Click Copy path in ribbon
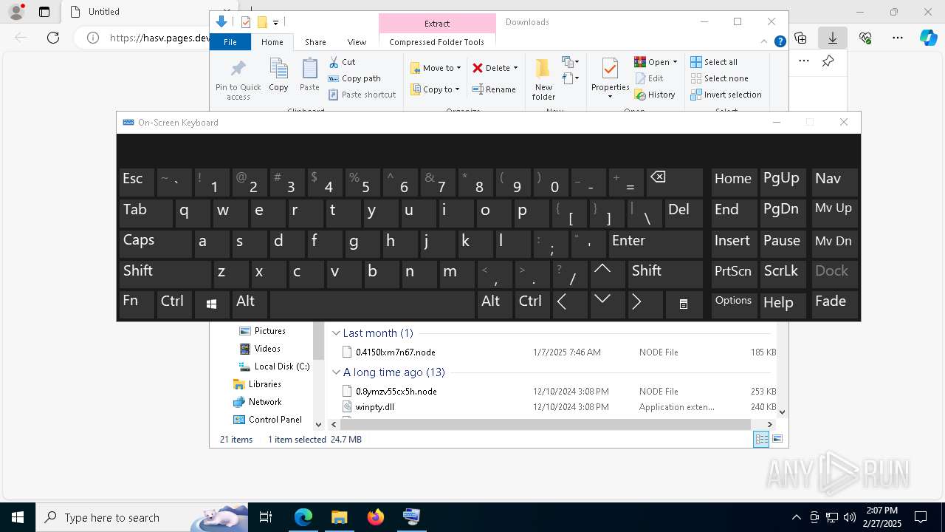945x532 pixels. point(354,78)
